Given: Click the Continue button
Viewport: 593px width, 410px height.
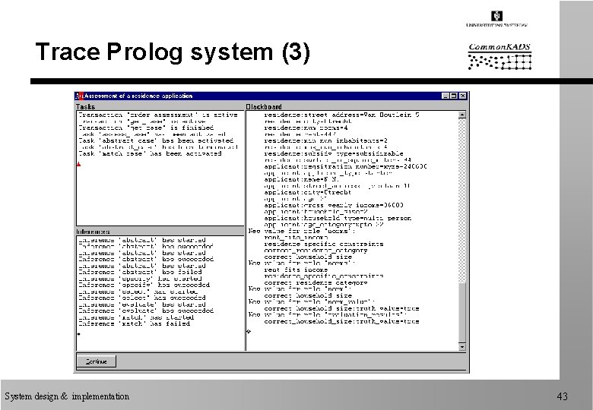Looking at the screenshot, I should [96, 361].
